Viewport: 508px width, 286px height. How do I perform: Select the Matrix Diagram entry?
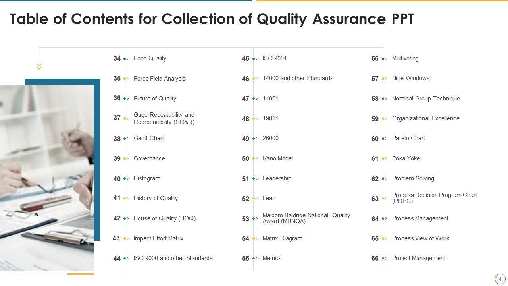pos(282,238)
